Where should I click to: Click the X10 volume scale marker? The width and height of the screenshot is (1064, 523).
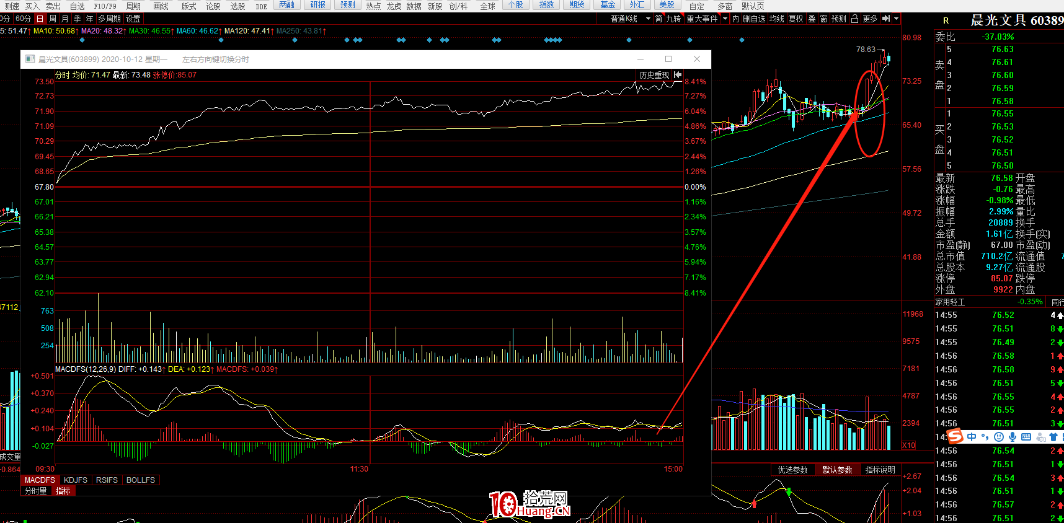[908, 445]
